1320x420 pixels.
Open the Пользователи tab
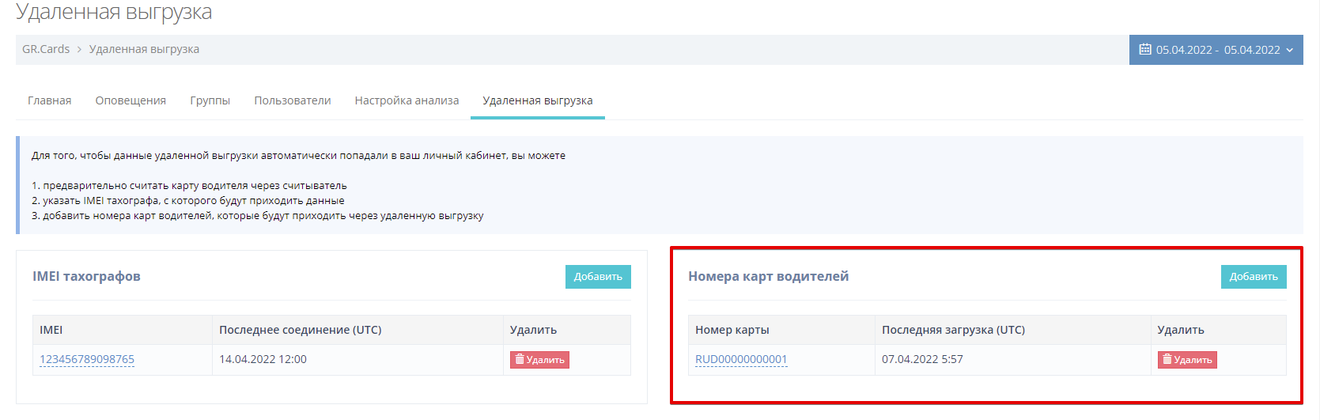[292, 100]
